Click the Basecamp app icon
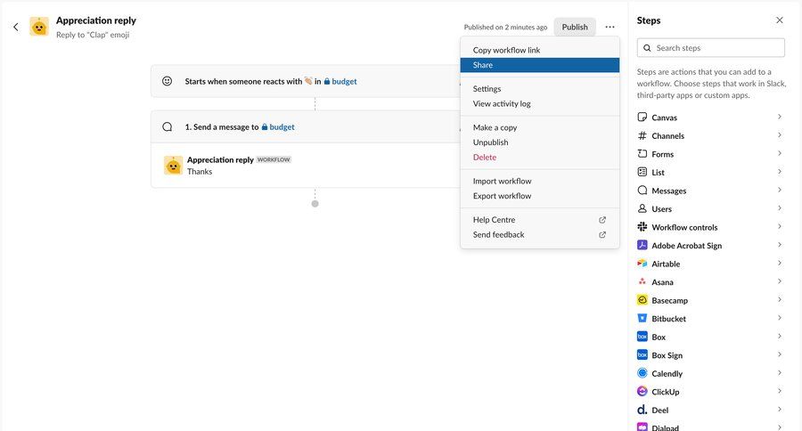 point(642,300)
